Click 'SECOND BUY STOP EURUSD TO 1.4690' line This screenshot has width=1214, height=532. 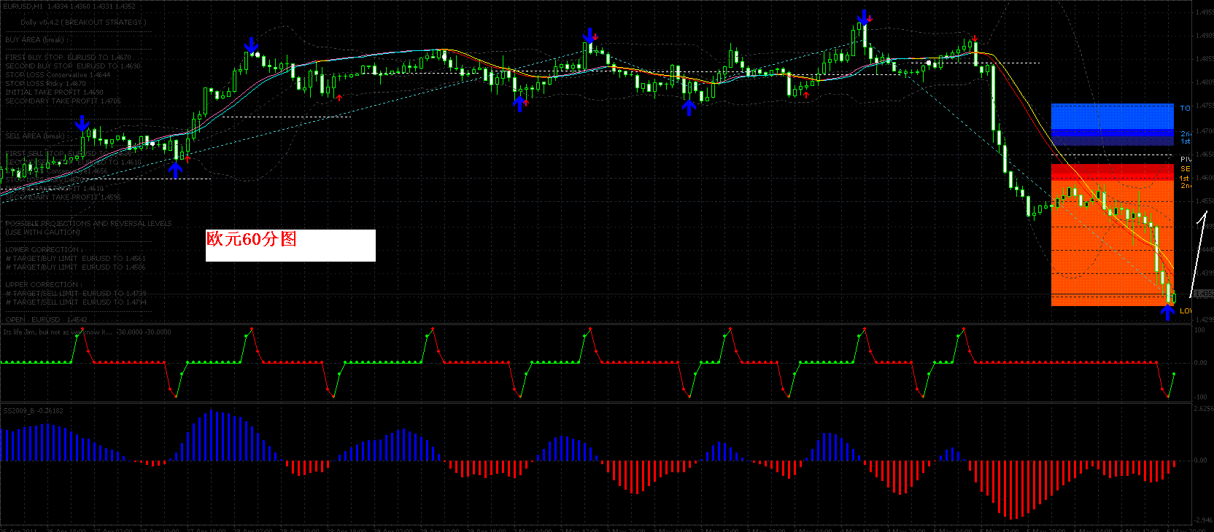(x=73, y=66)
